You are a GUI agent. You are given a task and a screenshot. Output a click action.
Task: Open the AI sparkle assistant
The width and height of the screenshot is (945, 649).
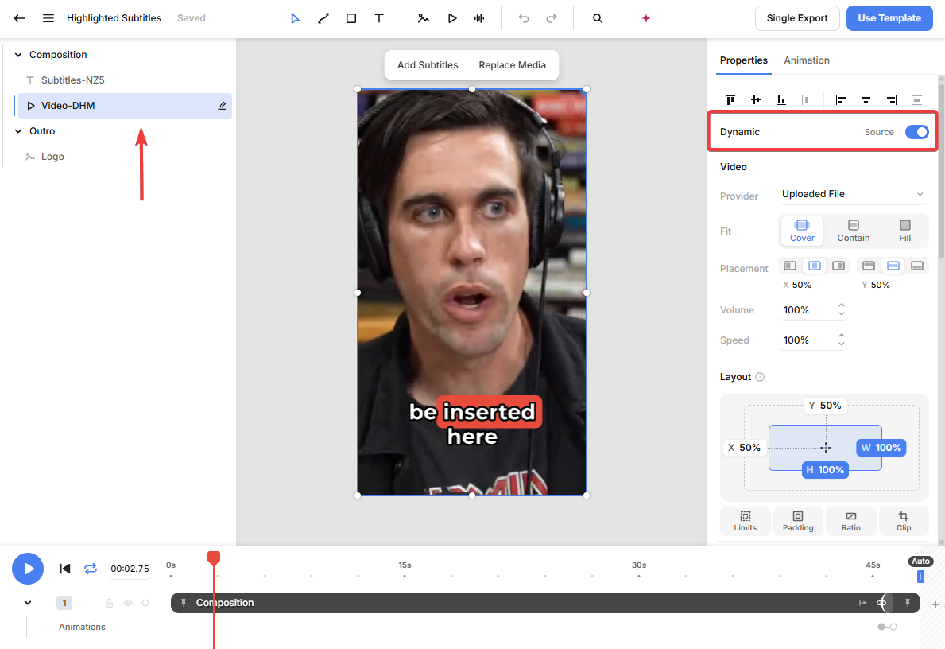(646, 18)
